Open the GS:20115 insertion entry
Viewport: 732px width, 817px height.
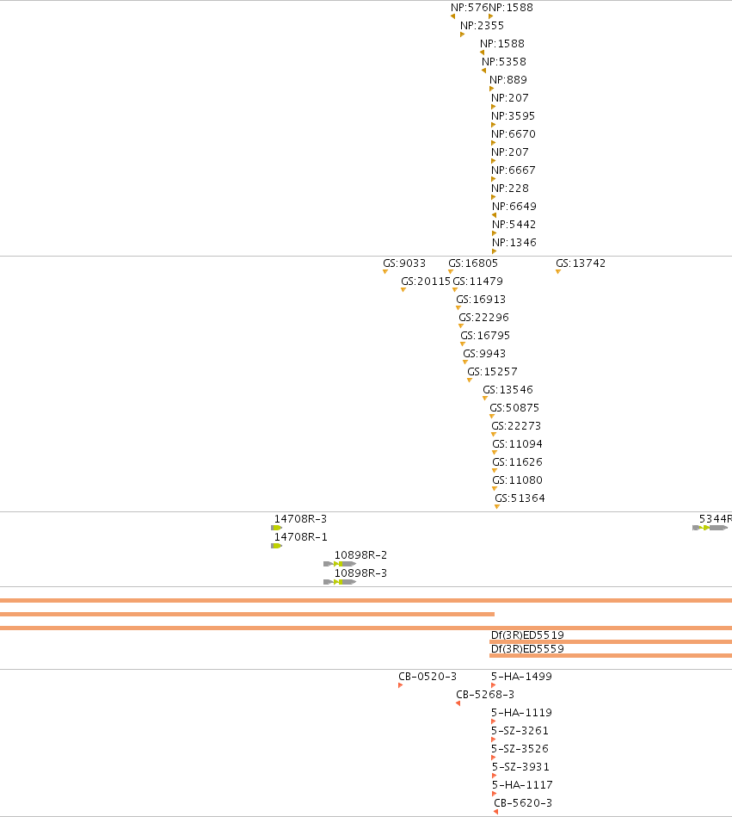(426, 282)
